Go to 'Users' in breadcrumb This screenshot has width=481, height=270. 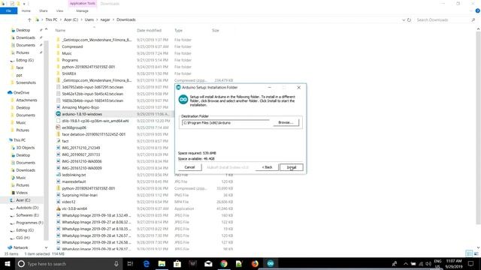89,19
